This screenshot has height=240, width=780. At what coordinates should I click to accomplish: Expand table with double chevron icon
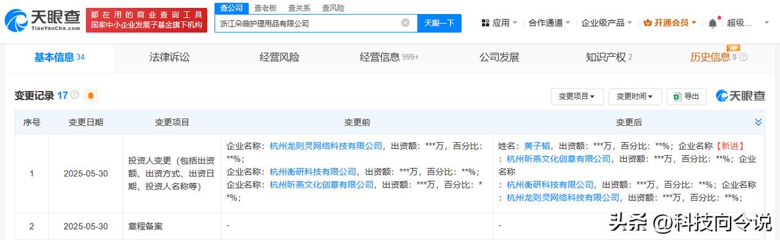(758, 122)
